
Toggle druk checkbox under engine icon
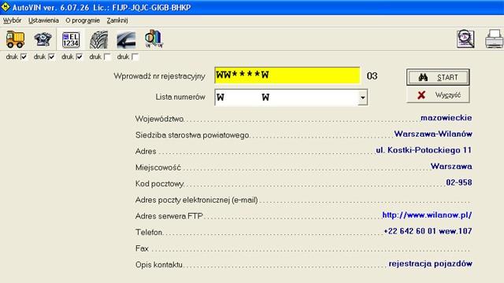[x=51, y=57]
